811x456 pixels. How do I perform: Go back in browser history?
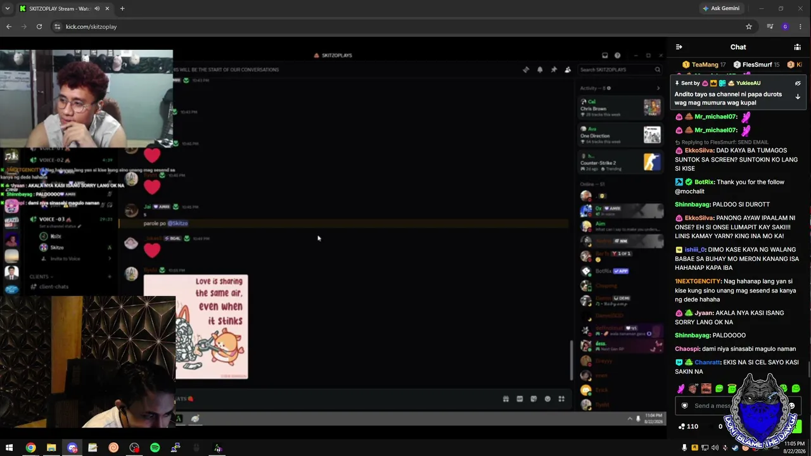9,27
